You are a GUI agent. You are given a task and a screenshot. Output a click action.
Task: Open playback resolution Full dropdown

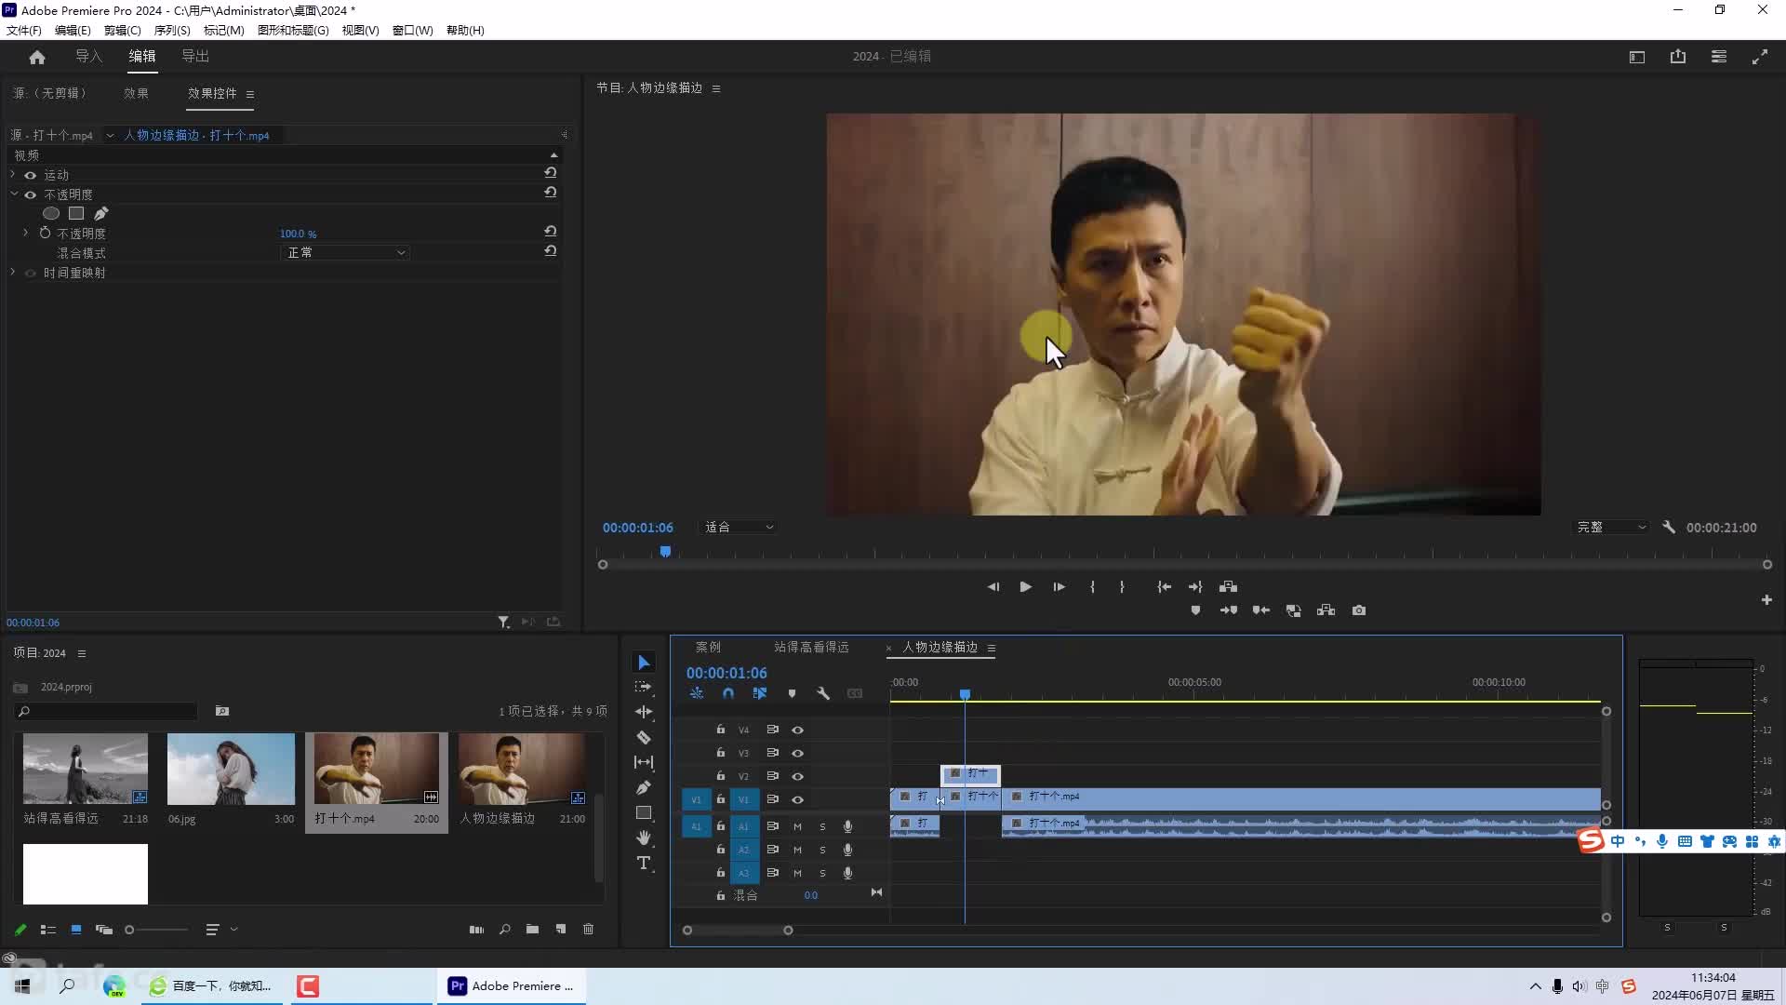click(1611, 527)
